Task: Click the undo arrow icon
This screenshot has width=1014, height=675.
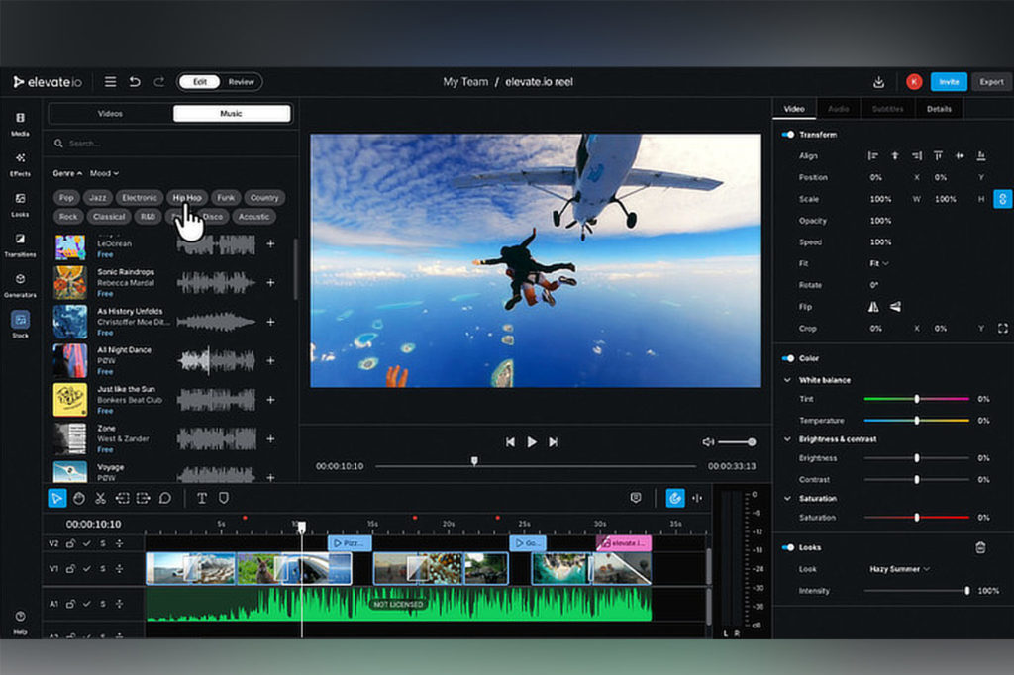Action: point(135,82)
